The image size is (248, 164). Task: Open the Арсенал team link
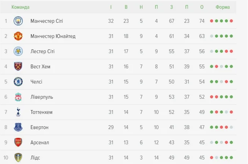pos(40,142)
